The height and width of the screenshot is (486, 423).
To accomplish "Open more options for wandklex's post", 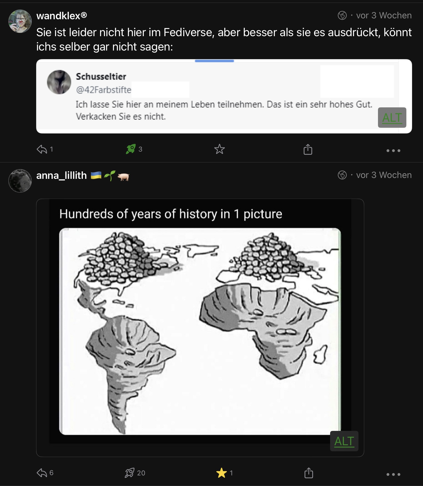I will point(393,150).
